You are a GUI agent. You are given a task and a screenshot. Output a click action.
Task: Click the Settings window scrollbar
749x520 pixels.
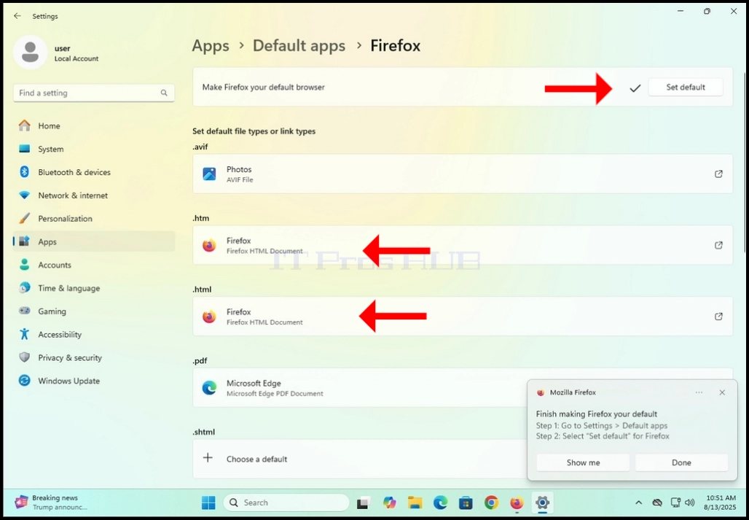pos(744,163)
